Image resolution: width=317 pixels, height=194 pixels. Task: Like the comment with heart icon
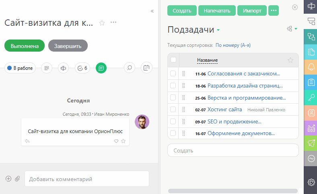pyautogui.click(x=116, y=141)
